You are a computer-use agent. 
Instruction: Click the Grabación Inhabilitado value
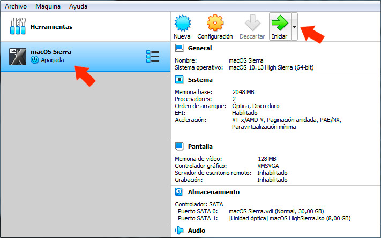[x=272, y=180]
